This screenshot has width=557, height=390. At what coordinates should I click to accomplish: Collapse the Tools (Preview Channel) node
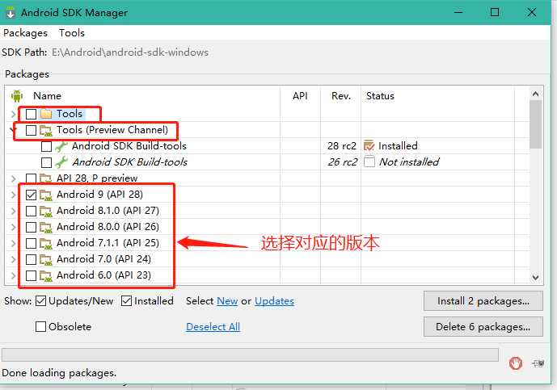(x=12, y=130)
